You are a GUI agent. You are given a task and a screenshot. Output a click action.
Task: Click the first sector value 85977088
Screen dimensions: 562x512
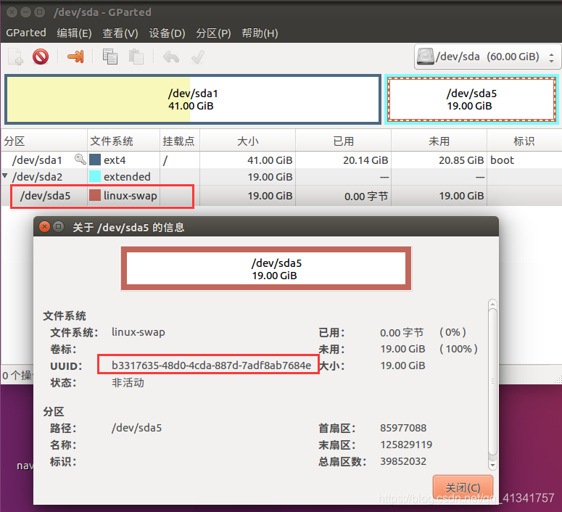(403, 428)
